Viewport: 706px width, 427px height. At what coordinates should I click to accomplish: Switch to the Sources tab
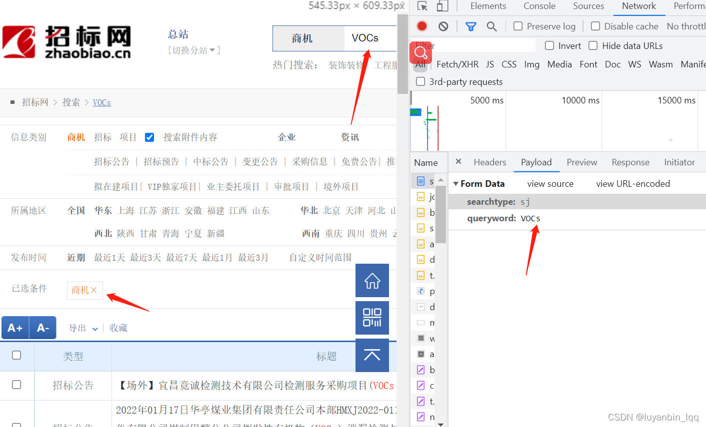[588, 6]
